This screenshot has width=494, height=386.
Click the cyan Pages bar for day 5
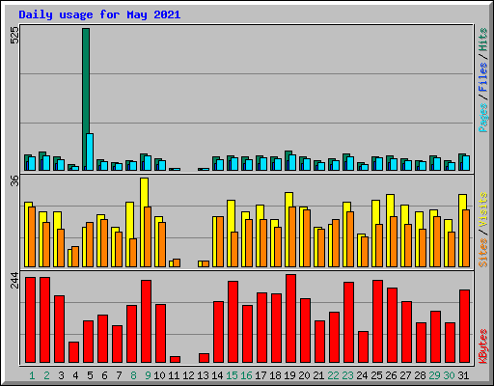[90, 152]
